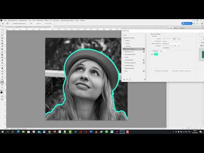Select the Type (T) tool
This screenshot has width=204, height=153.
pos(2,74)
